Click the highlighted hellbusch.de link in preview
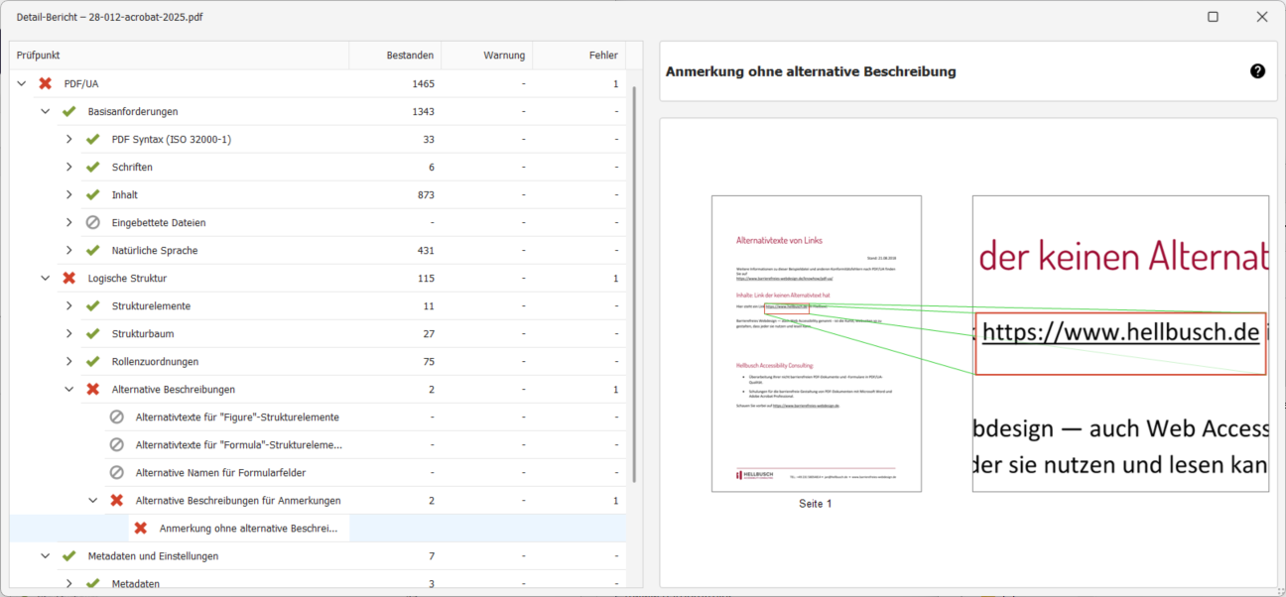1286x597 pixels. pyautogui.click(x=1120, y=331)
